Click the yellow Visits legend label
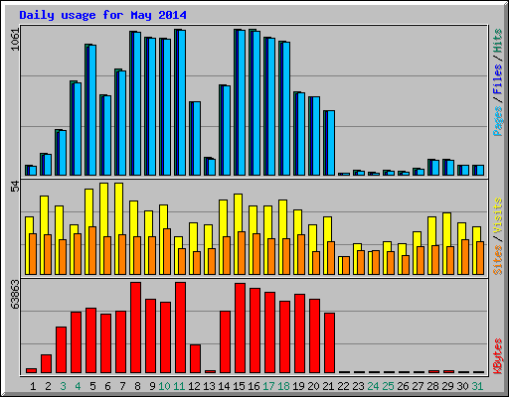The height and width of the screenshot is (397, 509). point(498,216)
